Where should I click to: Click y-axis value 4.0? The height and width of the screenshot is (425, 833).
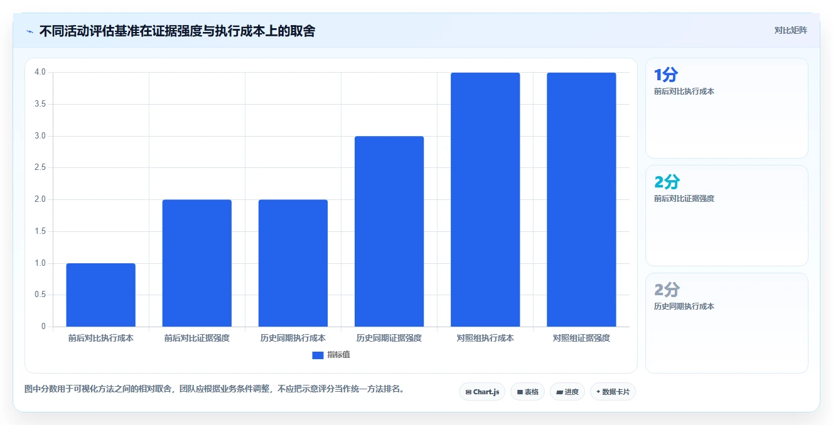click(x=40, y=72)
